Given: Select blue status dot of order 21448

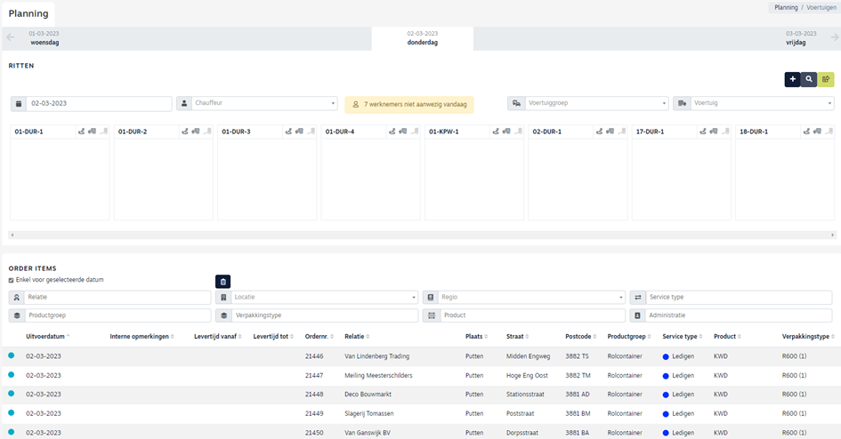Looking at the screenshot, I should (12, 394).
